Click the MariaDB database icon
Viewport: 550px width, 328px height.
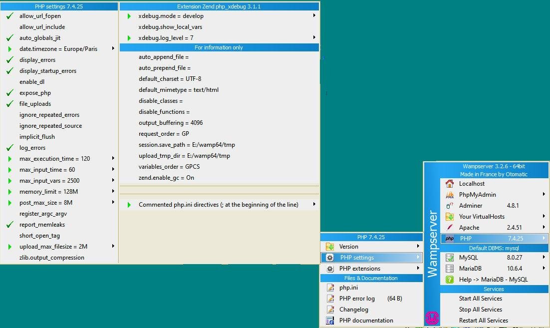[x=449, y=269]
